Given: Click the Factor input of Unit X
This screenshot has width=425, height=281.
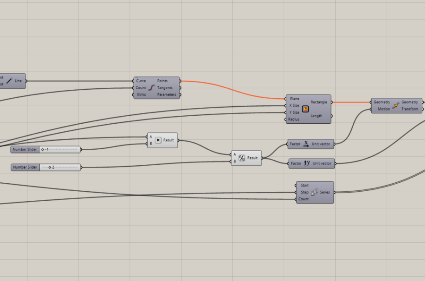Looking at the screenshot, I should tap(295, 144).
